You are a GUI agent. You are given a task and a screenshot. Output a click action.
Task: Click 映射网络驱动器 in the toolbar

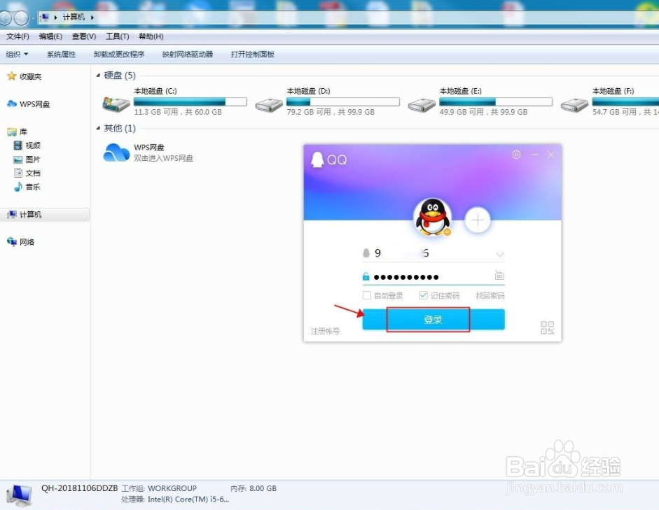tap(188, 54)
